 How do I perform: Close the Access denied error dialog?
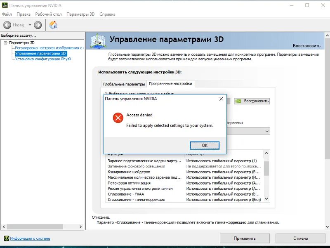[x=221, y=99]
